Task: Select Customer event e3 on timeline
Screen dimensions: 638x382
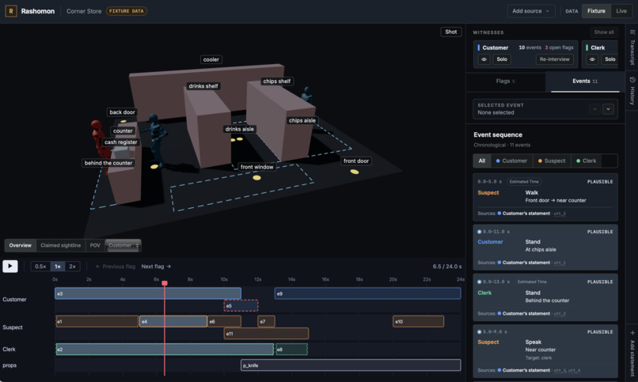Action: pyautogui.click(x=148, y=293)
